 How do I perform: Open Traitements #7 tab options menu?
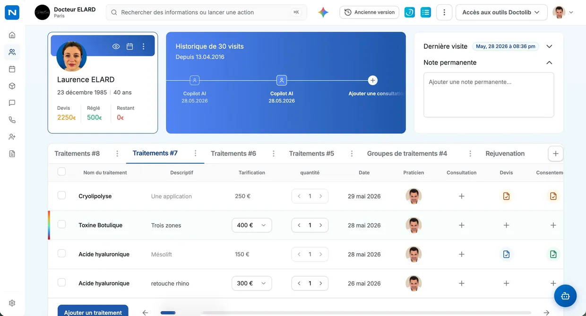click(x=195, y=153)
